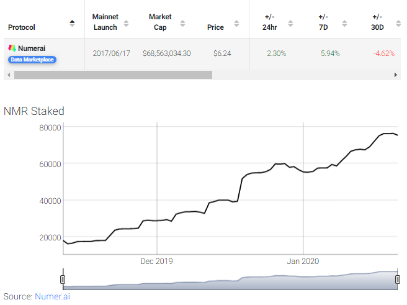Click the table's right scroll arrow
407x305 pixels.
[x=396, y=75]
